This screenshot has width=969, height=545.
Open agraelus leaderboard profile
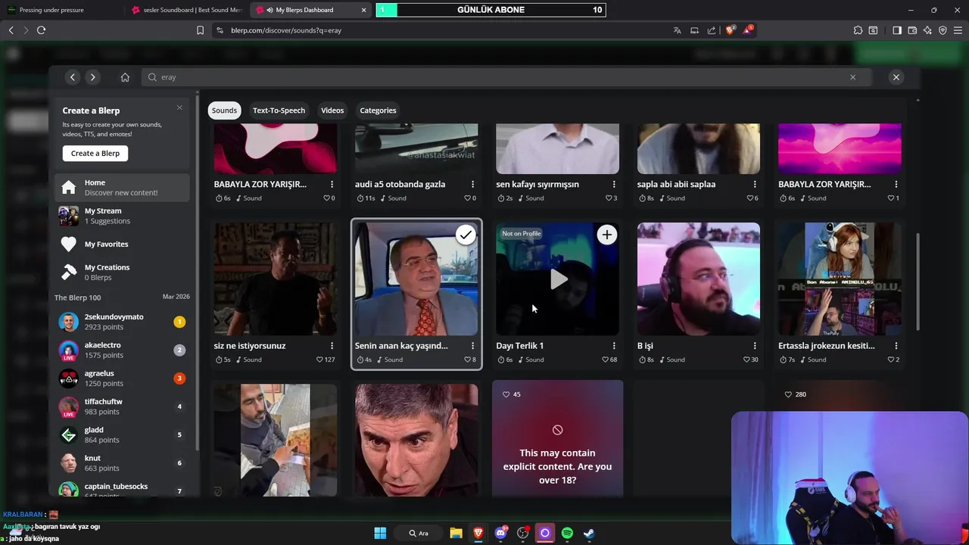pyautogui.click(x=122, y=378)
